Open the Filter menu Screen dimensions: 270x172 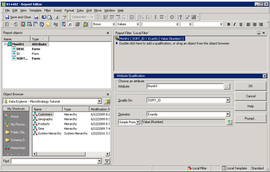pyautogui.click(x=48, y=10)
